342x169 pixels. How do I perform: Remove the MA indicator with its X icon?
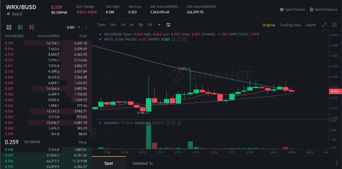point(184,39)
